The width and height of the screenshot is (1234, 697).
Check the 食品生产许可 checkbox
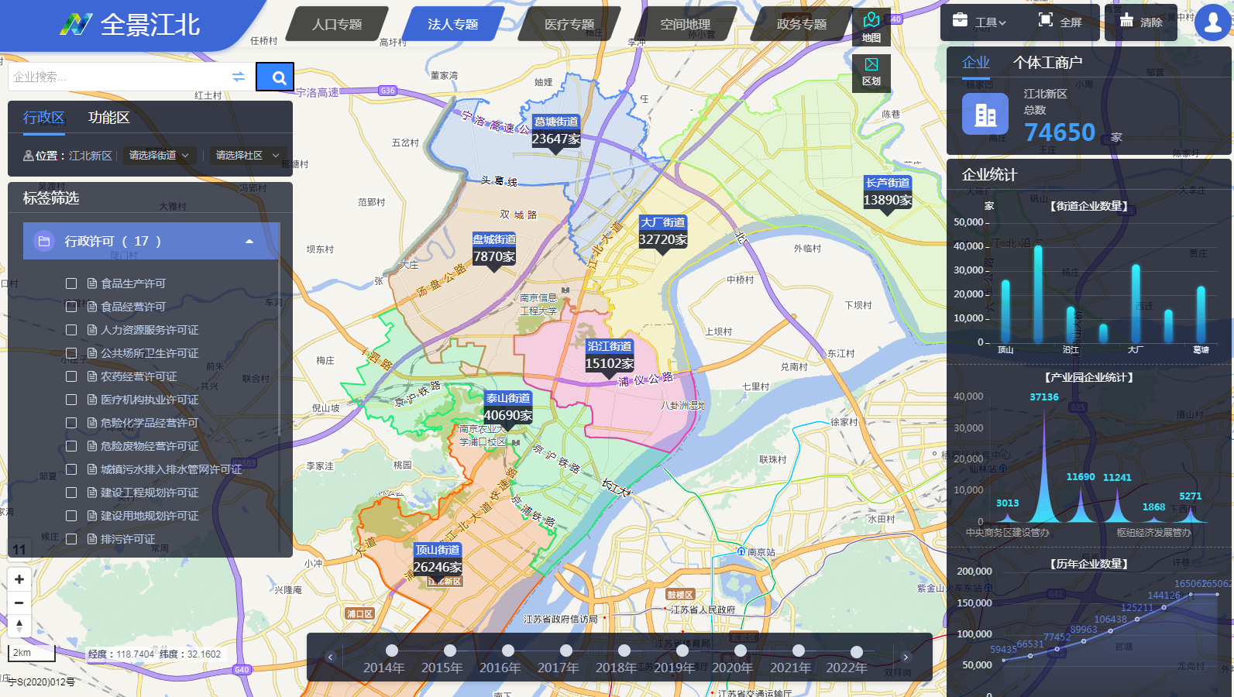coord(71,283)
